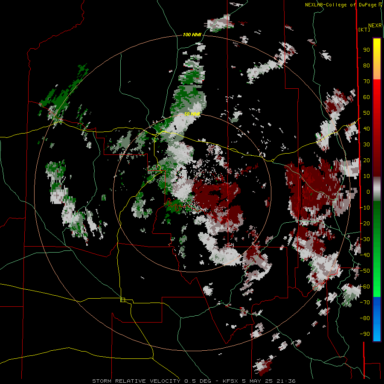This screenshot has height=384, width=384.
Task: Click the positive 90 scale value
Action: pos(367,50)
